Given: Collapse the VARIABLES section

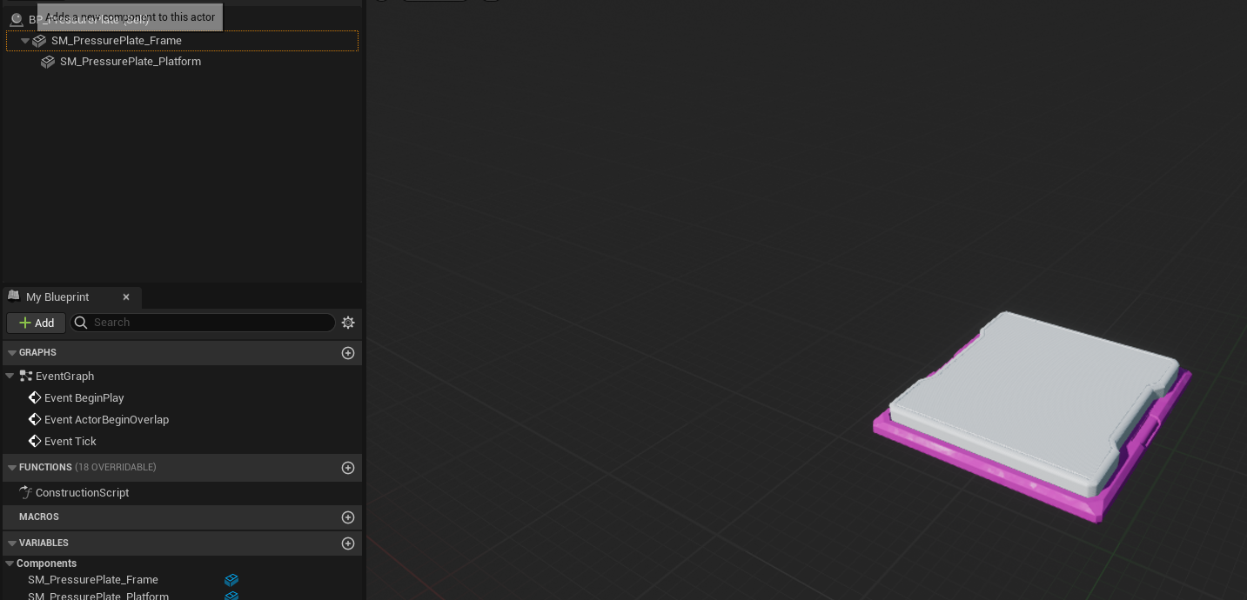Looking at the screenshot, I should (12, 543).
